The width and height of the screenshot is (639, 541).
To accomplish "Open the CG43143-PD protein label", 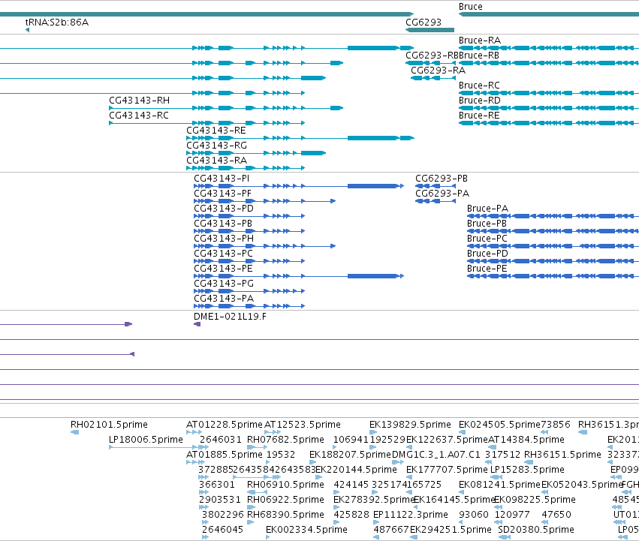I will point(224,209).
